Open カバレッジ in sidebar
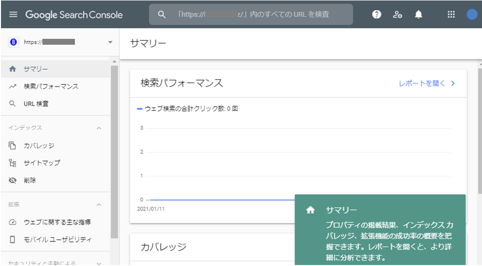This screenshot has height=266, width=482. coord(55,146)
